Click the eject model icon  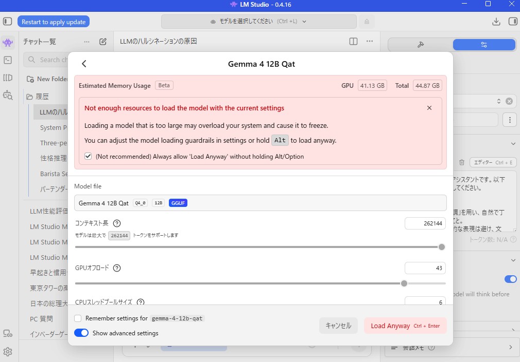367,22
